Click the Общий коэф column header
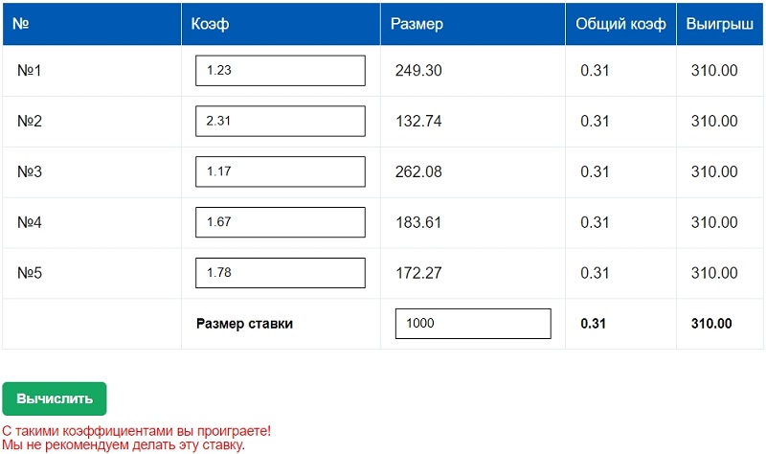Viewport: 766px width, 454px height. 620,24
